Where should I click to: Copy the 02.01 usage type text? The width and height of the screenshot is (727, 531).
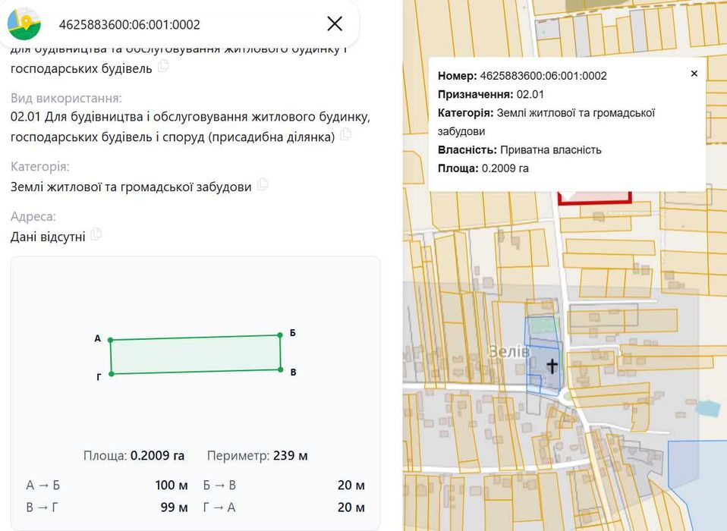click(345, 135)
